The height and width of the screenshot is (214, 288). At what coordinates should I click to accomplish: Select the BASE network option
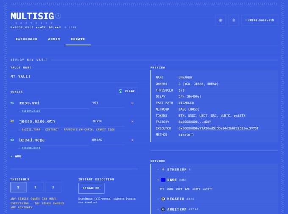[172, 180]
